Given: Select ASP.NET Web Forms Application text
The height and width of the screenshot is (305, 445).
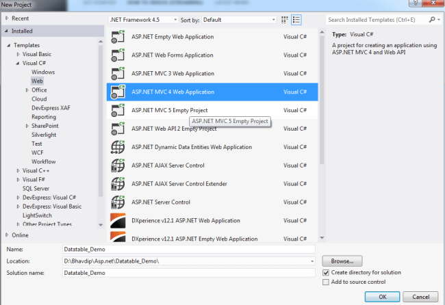Looking at the screenshot, I should click(x=173, y=55).
